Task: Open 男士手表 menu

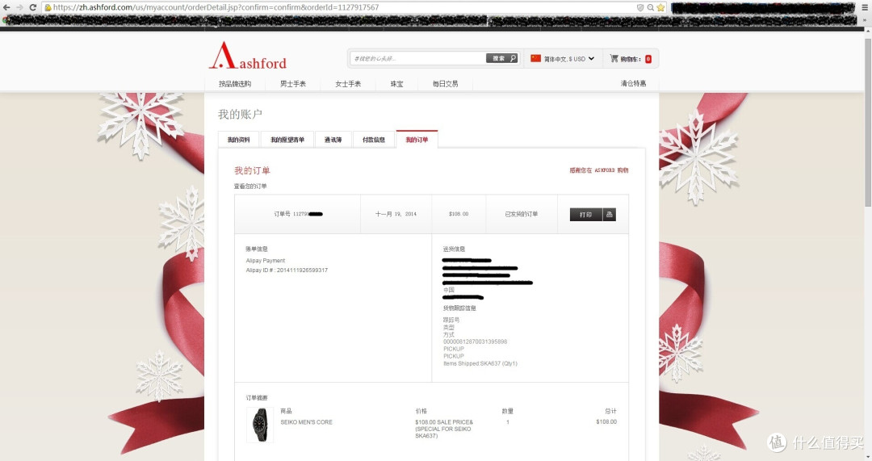Action: tap(293, 84)
